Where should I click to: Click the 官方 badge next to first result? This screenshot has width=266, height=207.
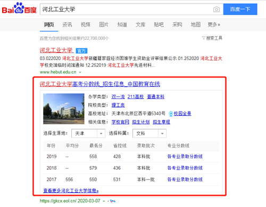click(x=81, y=51)
